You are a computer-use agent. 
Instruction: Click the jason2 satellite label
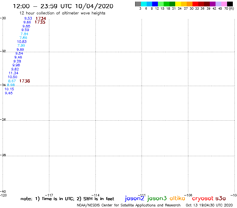click(x=135, y=198)
